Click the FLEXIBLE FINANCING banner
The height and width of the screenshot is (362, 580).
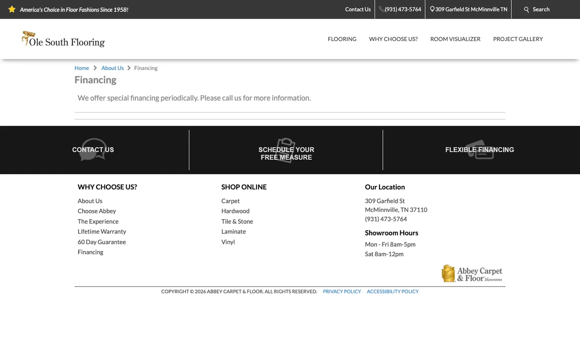479,150
